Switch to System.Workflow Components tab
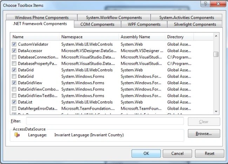The height and width of the screenshot is (164, 228). click(114, 17)
